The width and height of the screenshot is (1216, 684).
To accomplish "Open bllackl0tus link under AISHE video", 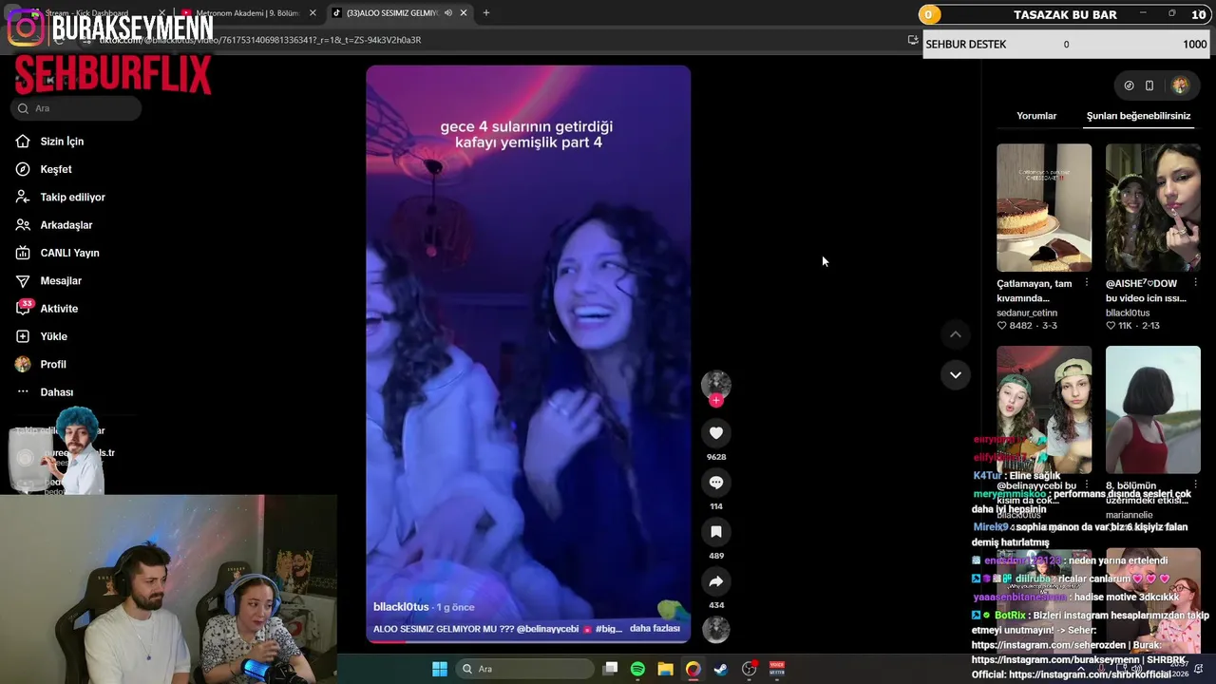I will click(1128, 313).
